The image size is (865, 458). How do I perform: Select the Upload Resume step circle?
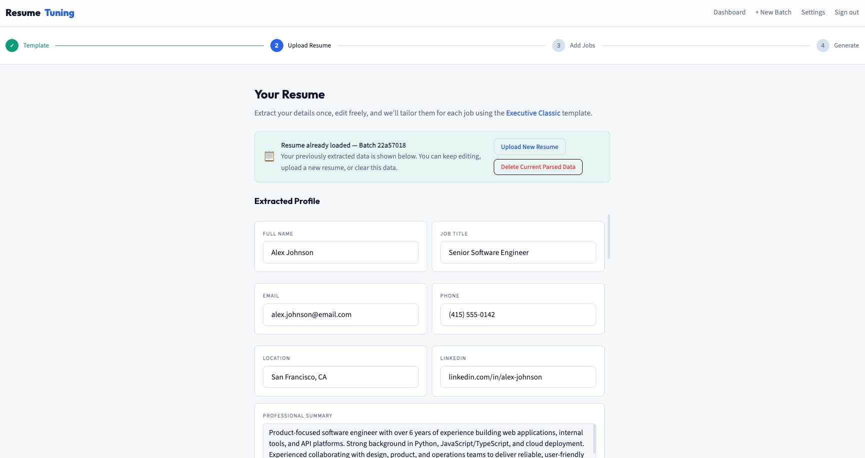point(277,45)
